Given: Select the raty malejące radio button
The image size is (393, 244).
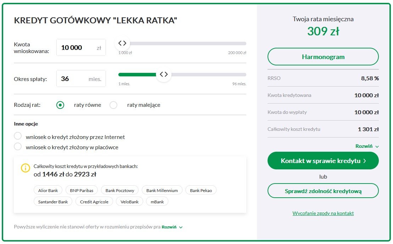Looking at the screenshot, I should click(x=113, y=105).
